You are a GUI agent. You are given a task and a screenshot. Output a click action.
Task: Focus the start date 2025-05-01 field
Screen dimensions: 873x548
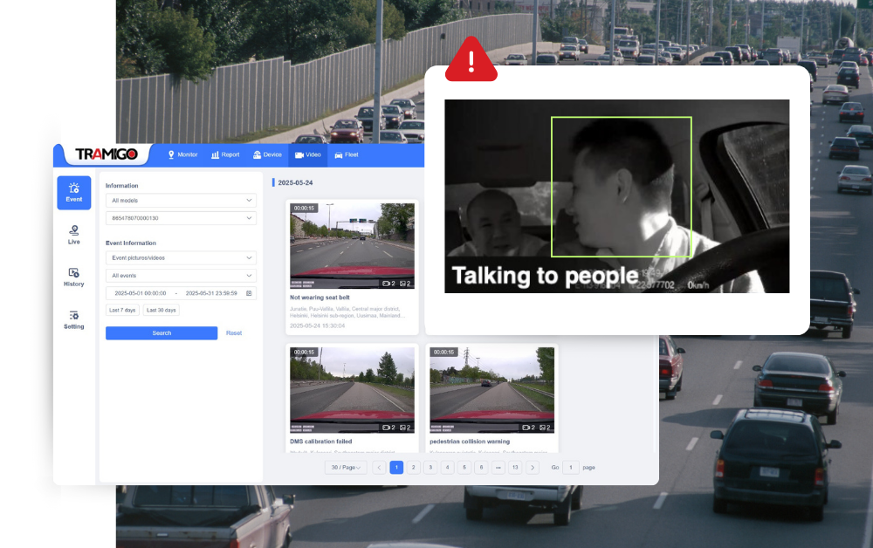tap(141, 293)
